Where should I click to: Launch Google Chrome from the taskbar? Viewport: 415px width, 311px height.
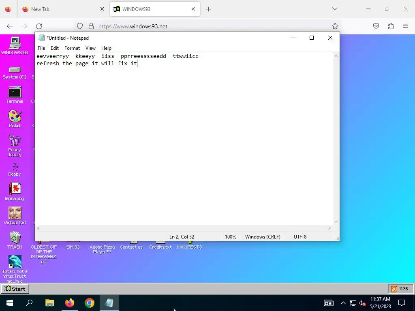[90, 303]
